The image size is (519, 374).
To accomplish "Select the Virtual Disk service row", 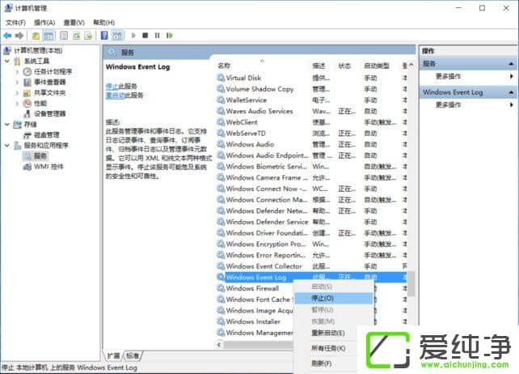I will point(311,78).
